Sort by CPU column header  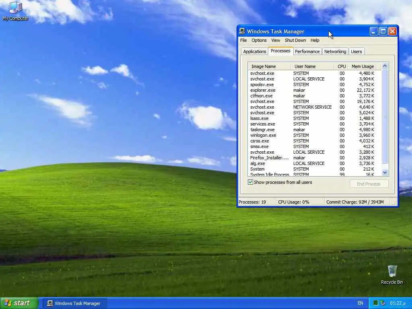coord(341,66)
